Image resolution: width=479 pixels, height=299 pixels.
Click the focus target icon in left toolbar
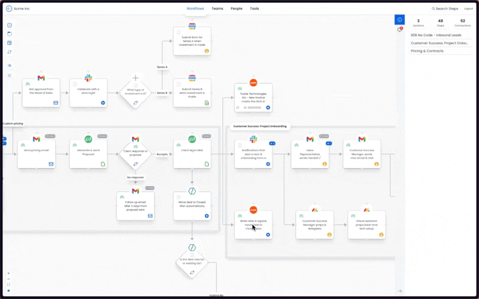[10, 75]
